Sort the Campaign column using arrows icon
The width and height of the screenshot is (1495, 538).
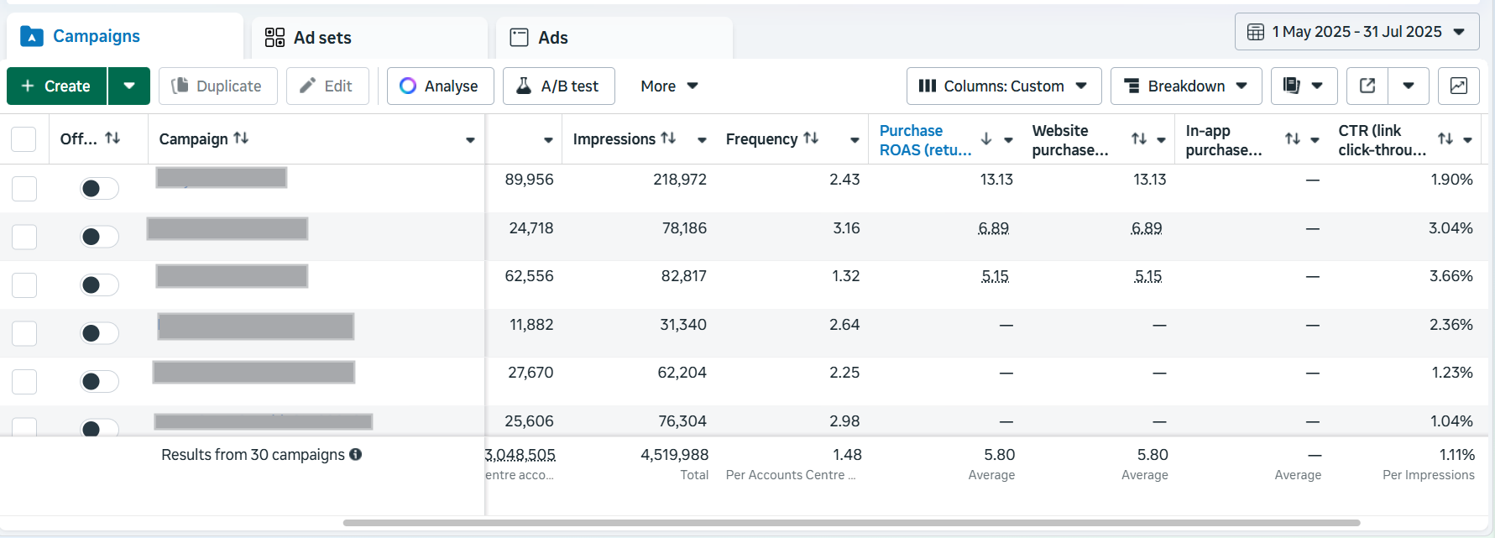[241, 138]
